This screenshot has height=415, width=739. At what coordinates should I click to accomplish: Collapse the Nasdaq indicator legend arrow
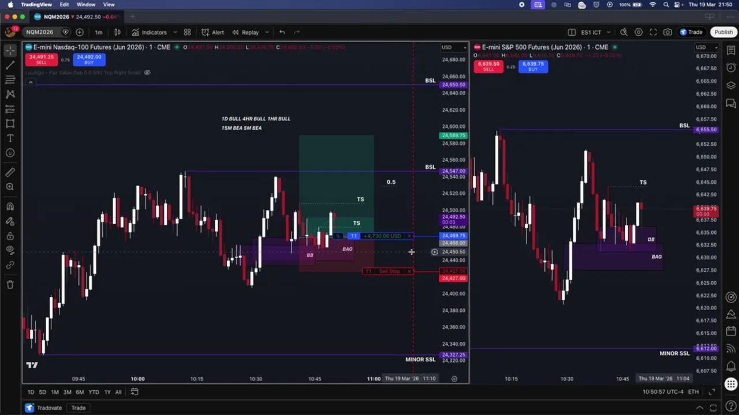pyautogui.click(x=31, y=82)
